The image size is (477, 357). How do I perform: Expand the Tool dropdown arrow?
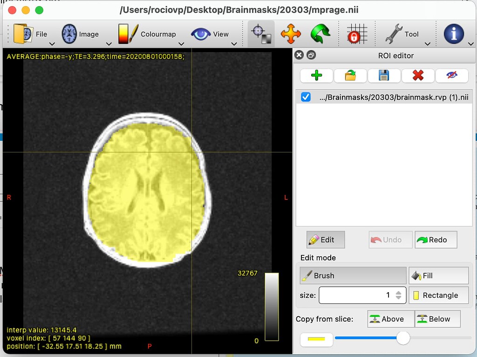pyautogui.click(x=428, y=44)
